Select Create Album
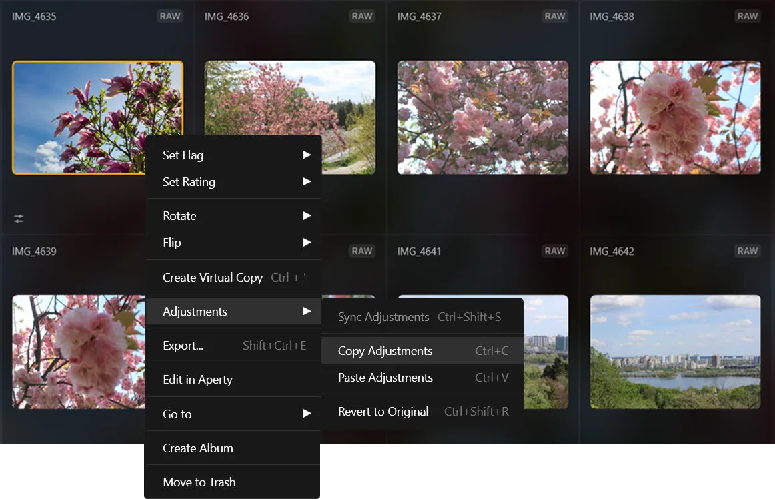This screenshot has height=499, width=775. coord(233,448)
